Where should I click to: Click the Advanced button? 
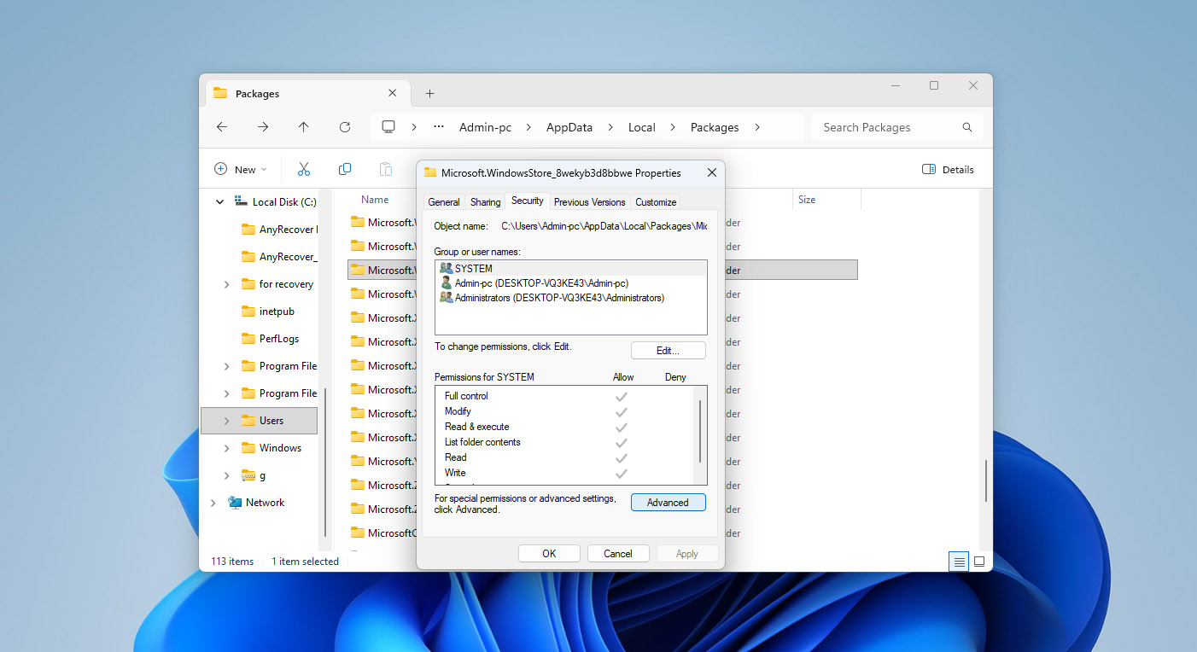(x=668, y=503)
